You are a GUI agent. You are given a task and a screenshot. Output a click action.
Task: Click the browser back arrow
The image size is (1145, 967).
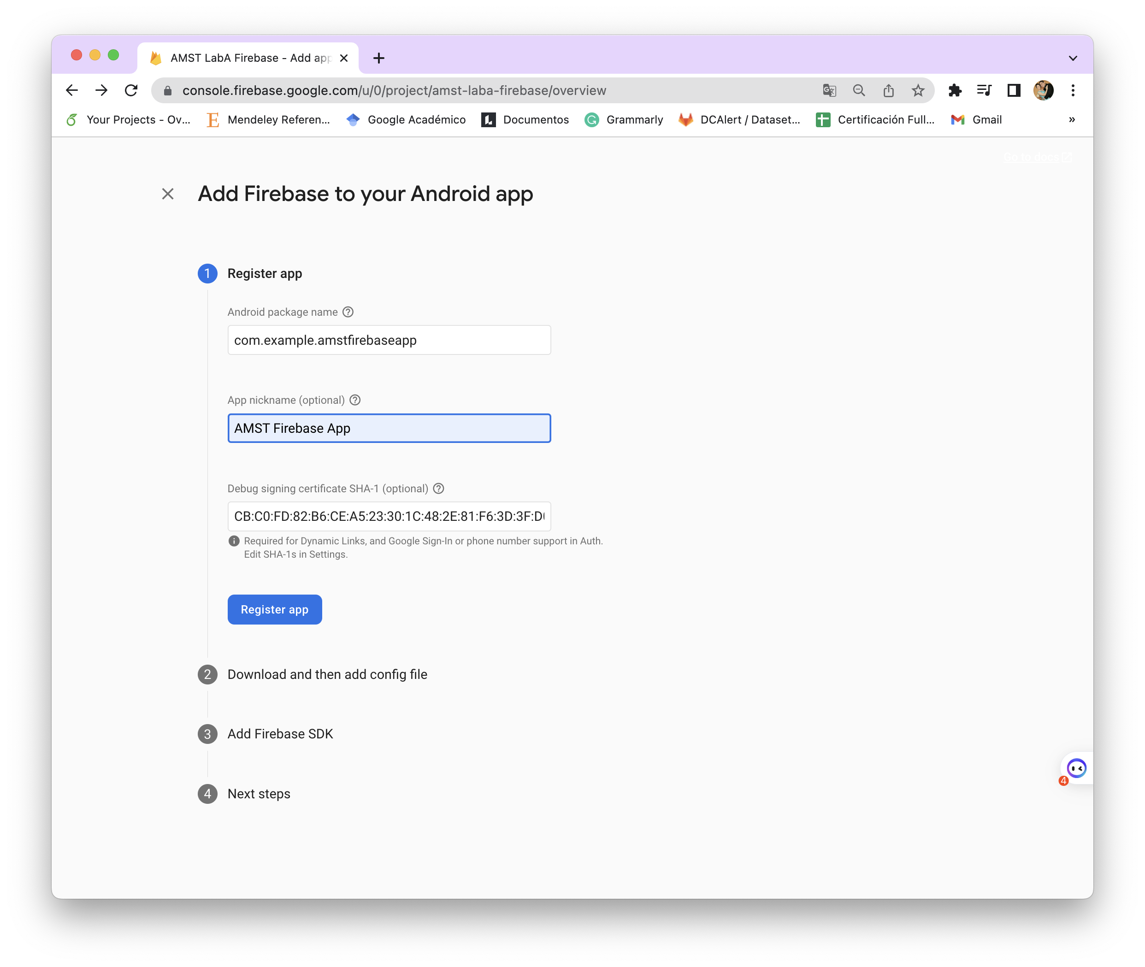click(72, 90)
